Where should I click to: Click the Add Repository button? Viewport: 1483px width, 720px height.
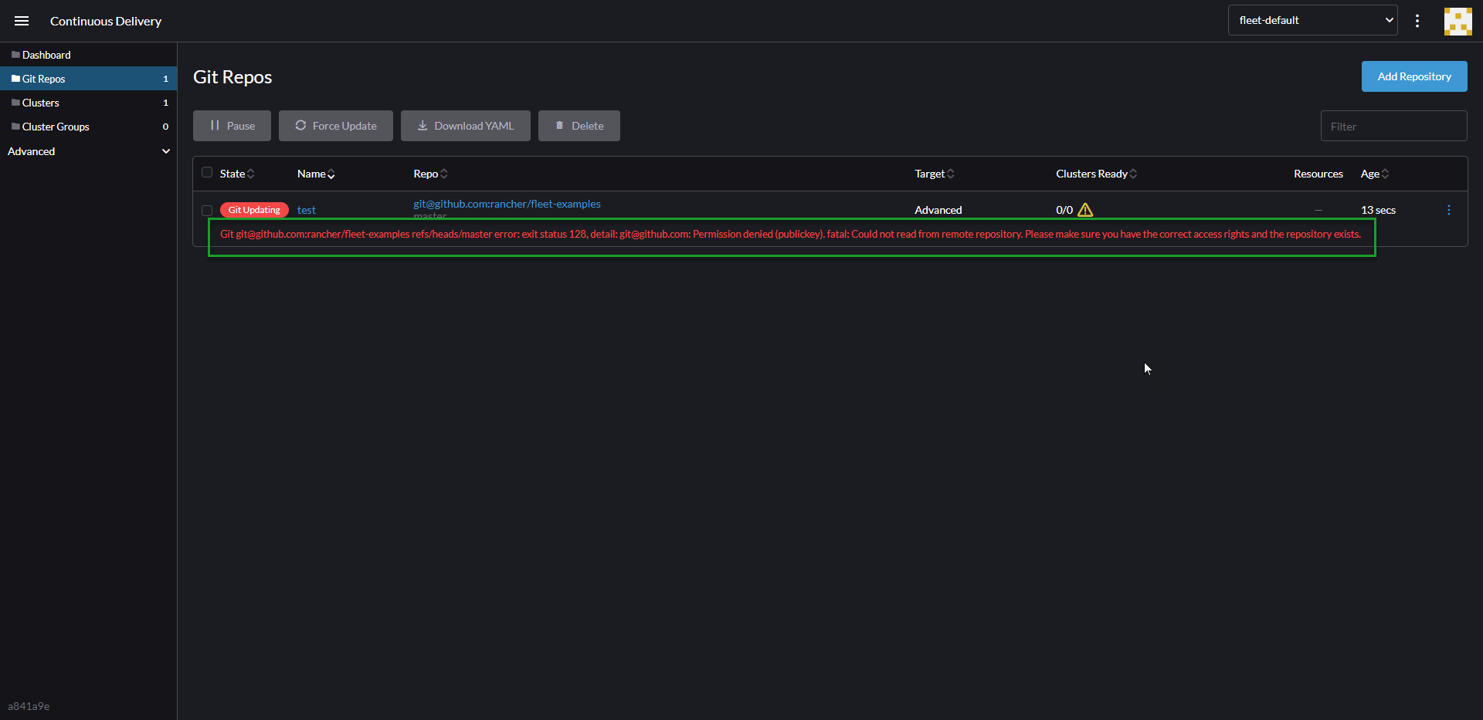[1414, 76]
